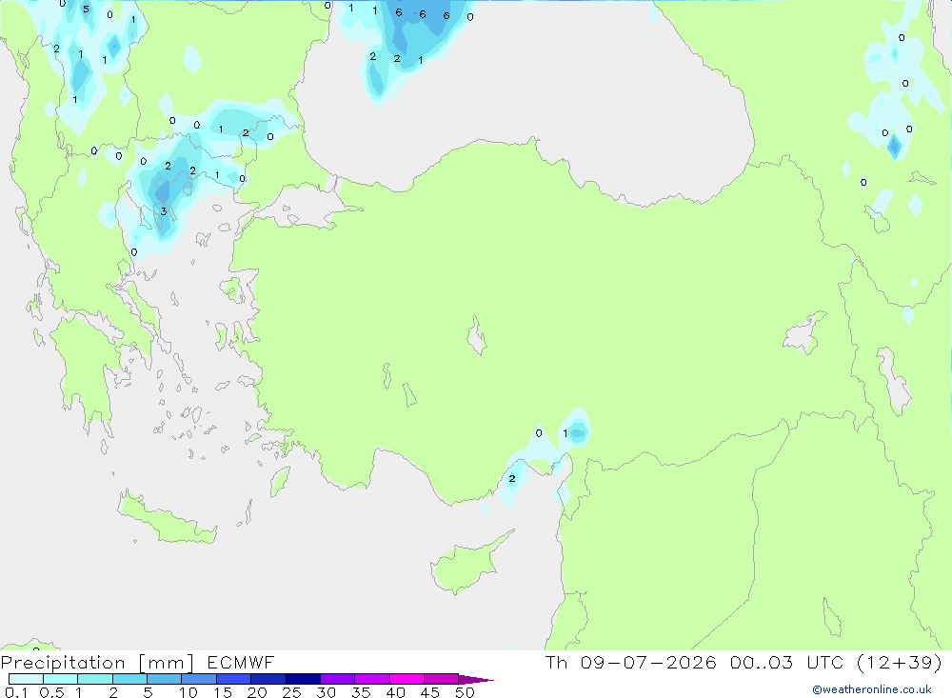Click the 0.1–0.5 mm lightest cyan legend swatch
Screen dimensions: 952x698
[x=26, y=679]
